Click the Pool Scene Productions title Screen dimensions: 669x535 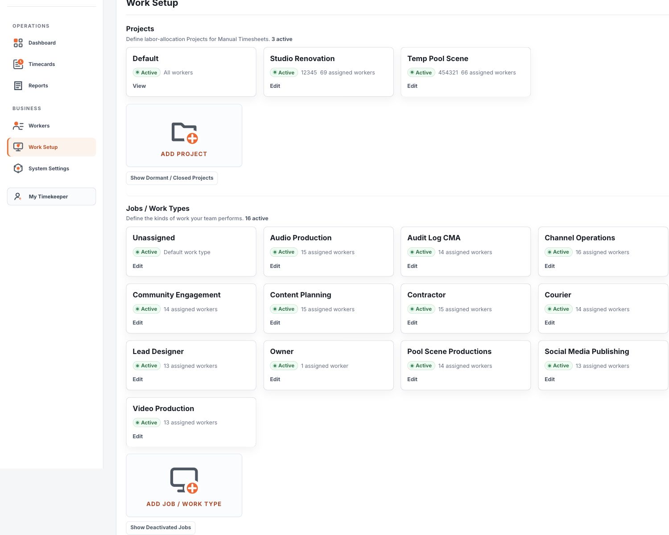click(449, 351)
